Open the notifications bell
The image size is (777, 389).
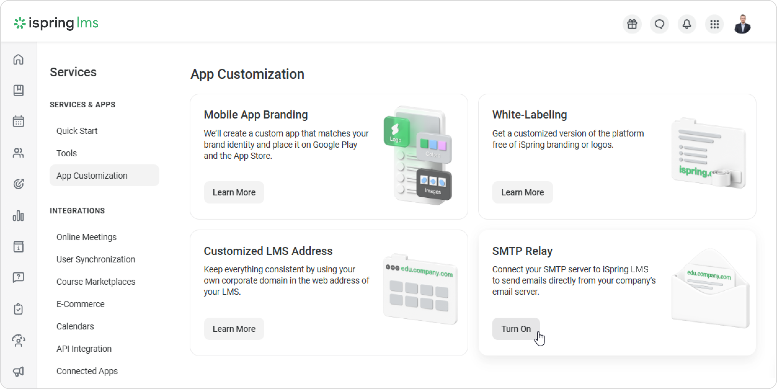(687, 24)
